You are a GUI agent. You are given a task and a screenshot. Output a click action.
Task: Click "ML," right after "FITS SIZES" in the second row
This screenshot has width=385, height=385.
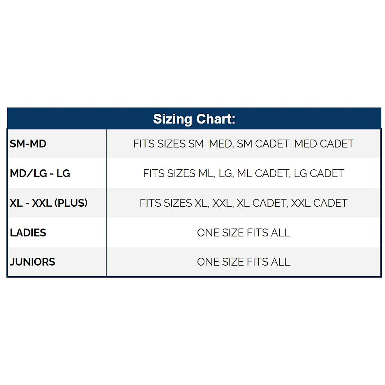[207, 174]
